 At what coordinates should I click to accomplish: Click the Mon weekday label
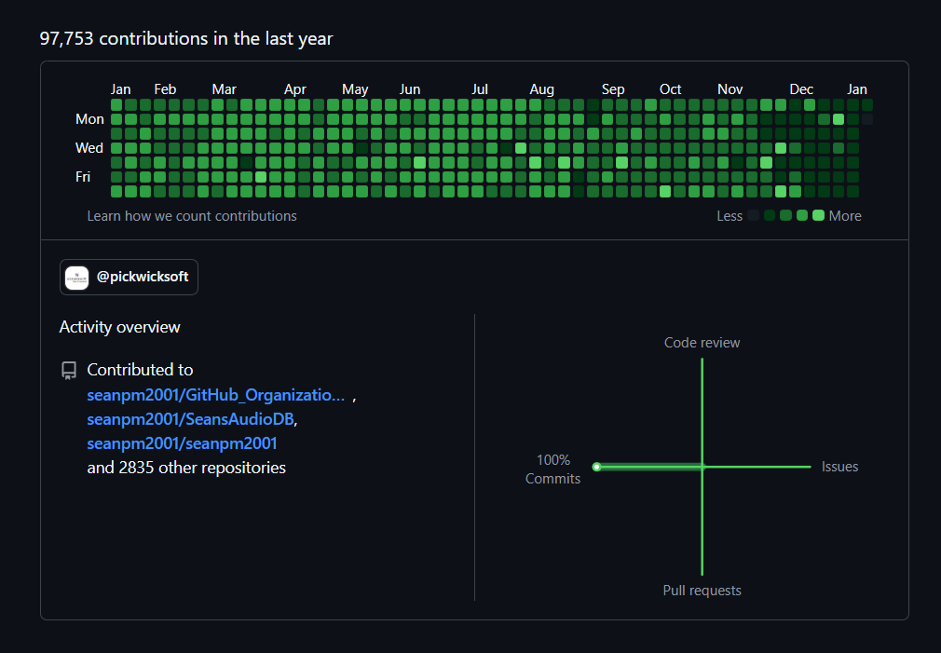tap(89, 119)
